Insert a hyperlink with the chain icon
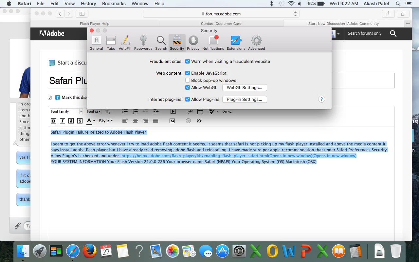The width and height of the screenshot is (419, 262). point(190,112)
